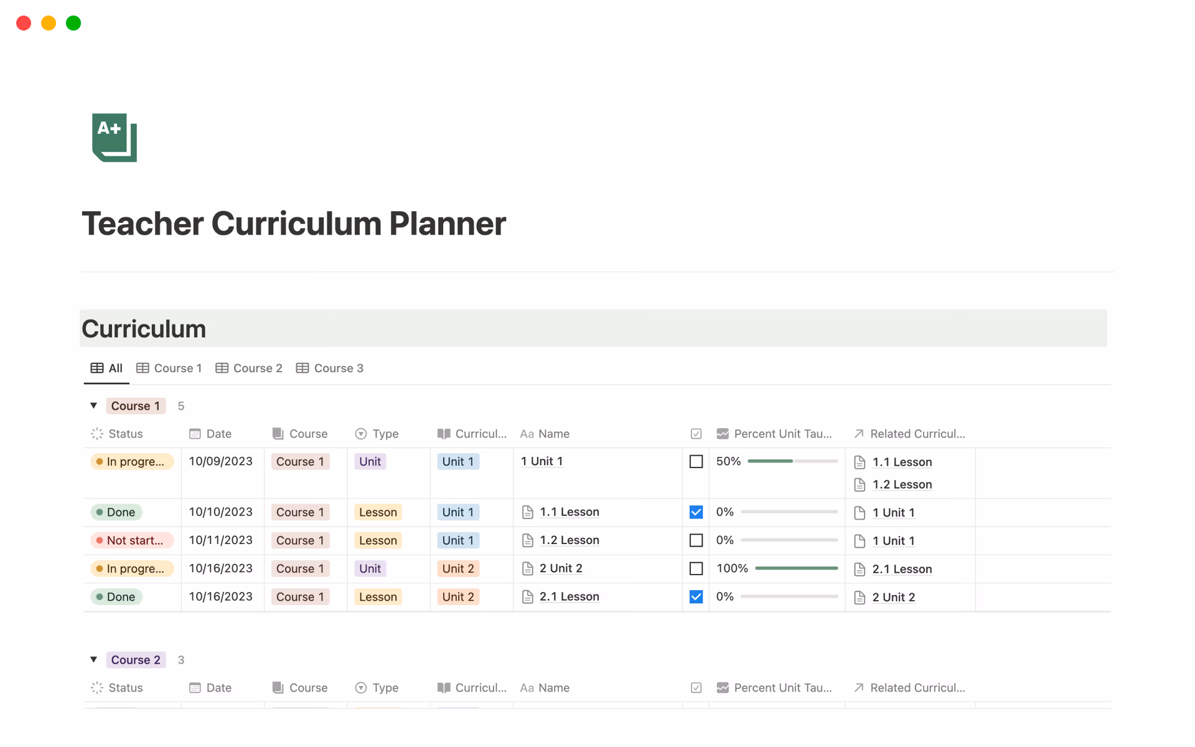Uncheck the 1.1 Lesson row checkbox

coord(696,512)
